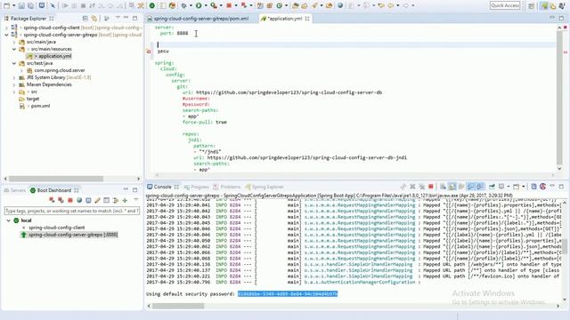Image resolution: width=570 pixels, height=320 pixels.
Task: Click the Open Perspective icon
Action: pyautogui.click(x=532, y=6)
